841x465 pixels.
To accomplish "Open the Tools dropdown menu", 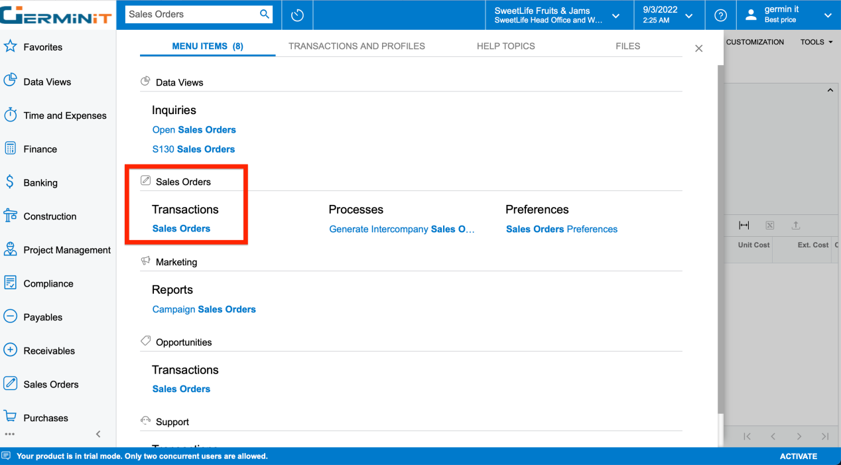I will [816, 42].
